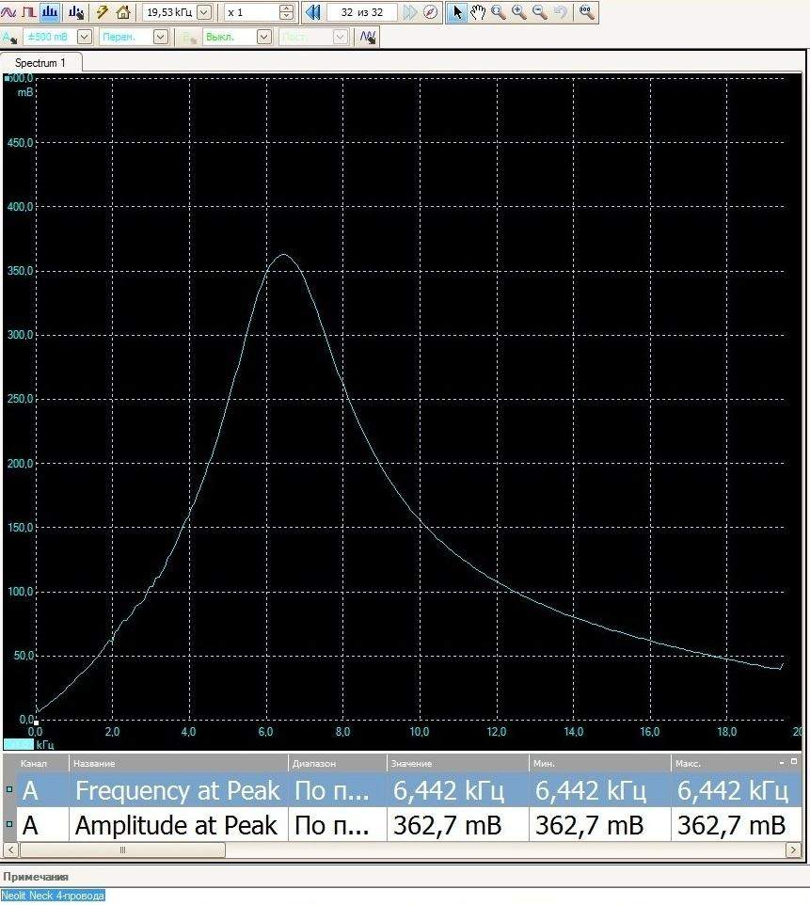Open the 19,53 kHz frequency range dropdown
This screenshot has width=810, height=905.
point(204,12)
